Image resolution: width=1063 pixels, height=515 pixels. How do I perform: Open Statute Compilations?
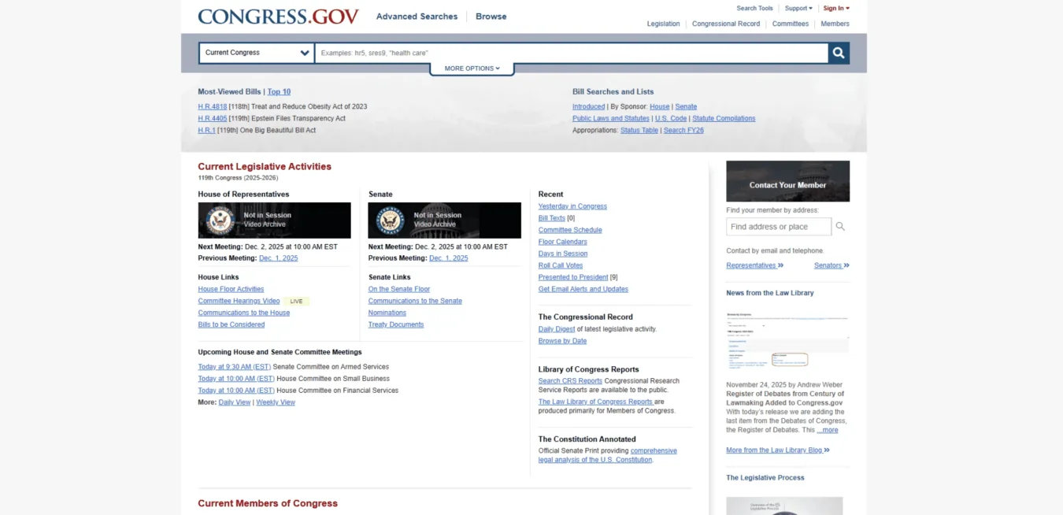tap(724, 118)
